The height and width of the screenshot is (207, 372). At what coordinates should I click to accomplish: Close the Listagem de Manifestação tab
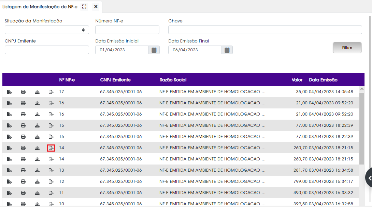(x=96, y=6)
